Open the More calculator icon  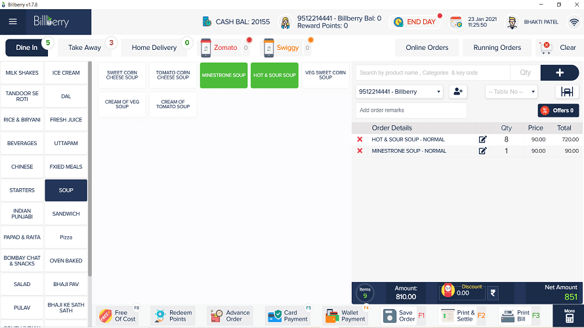point(569,316)
